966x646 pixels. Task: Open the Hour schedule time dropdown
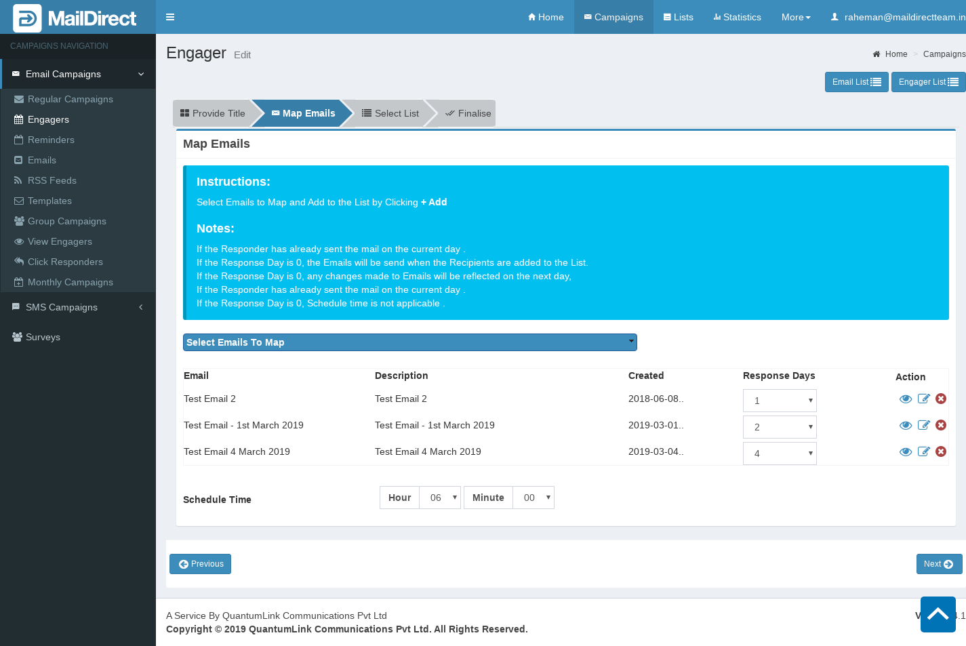440,498
